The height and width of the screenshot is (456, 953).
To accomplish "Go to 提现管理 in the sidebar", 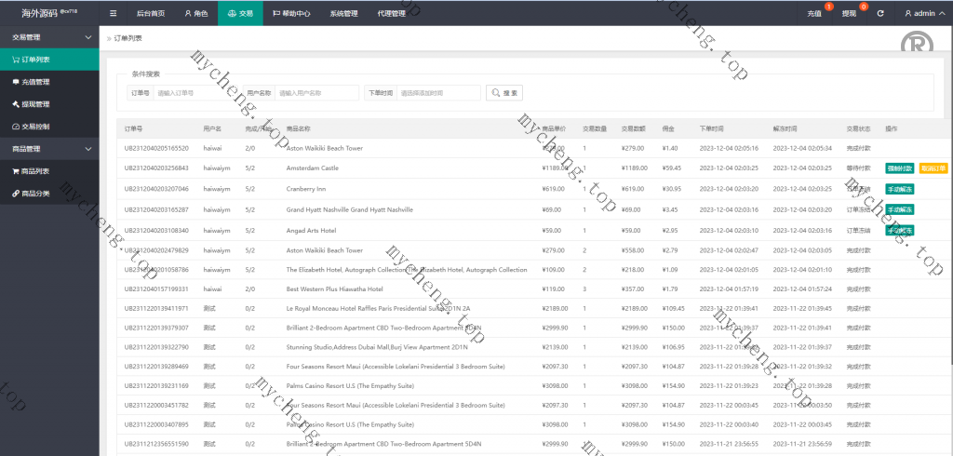I will (x=36, y=104).
